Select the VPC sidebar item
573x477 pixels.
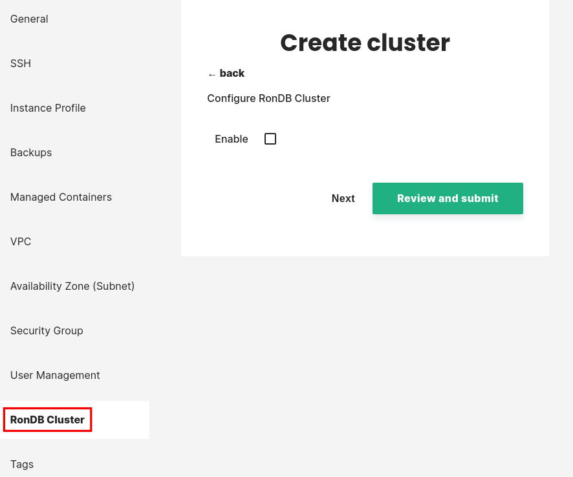[x=21, y=241]
